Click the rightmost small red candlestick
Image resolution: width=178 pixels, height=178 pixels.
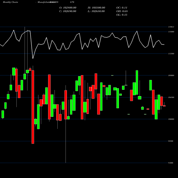point(164,106)
